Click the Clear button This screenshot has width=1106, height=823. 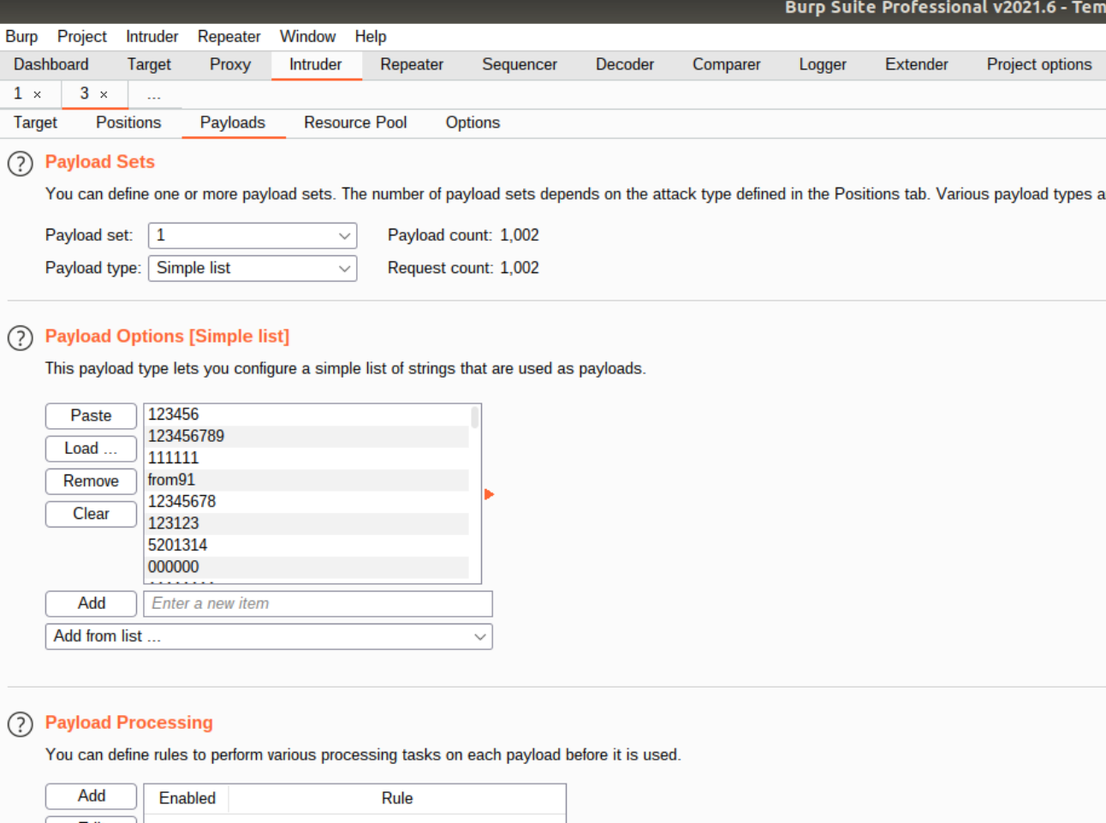(x=91, y=514)
